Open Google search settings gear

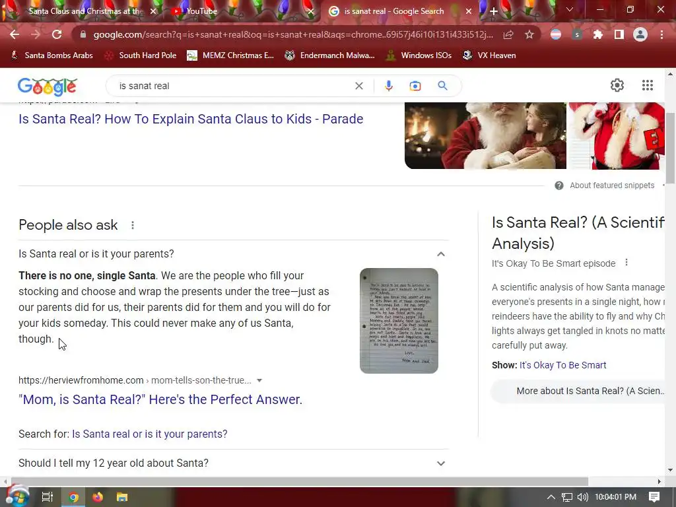(617, 85)
